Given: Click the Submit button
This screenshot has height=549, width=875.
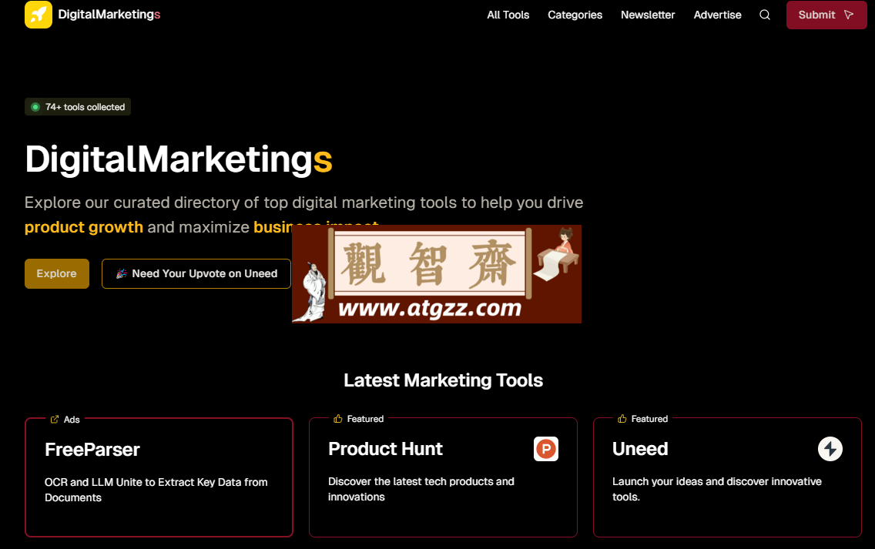Looking at the screenshot, I should (x=826, y=15).
